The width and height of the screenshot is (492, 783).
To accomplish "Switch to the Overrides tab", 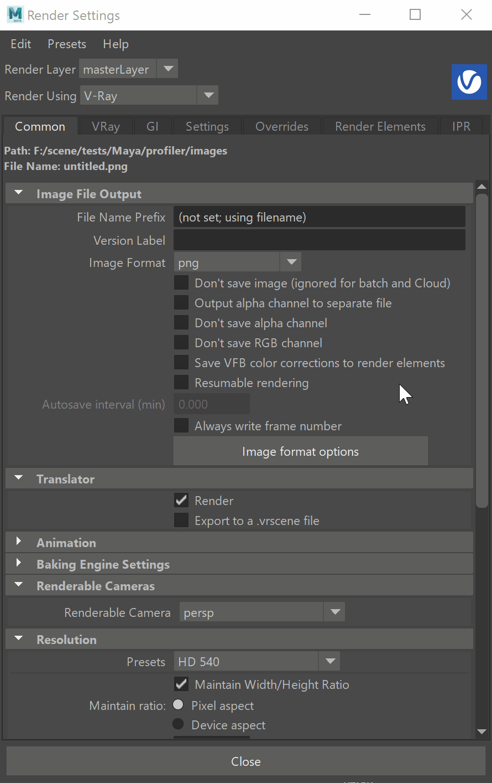I will pyautogui.click(x=282, y=126).
